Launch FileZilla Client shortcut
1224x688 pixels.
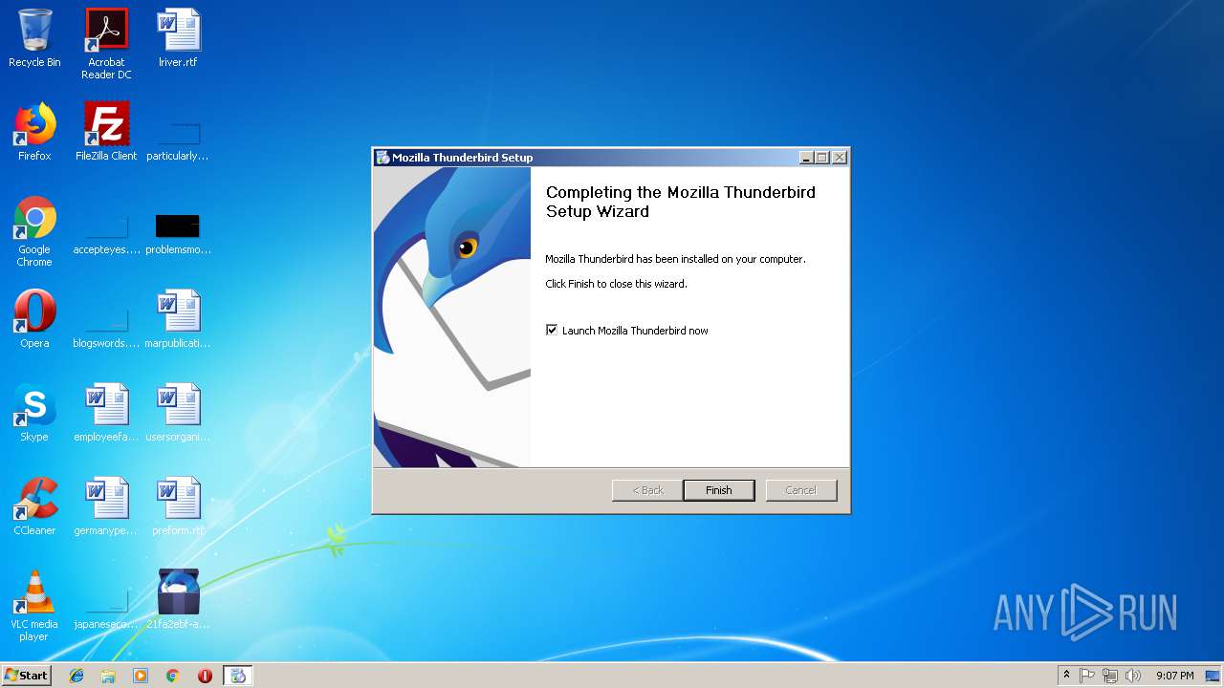(106, 132)
